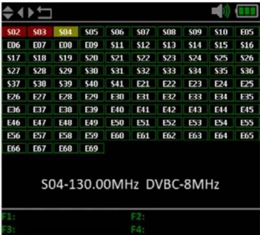Choose channel S17
Viewport: 260px width, 235px height.
pyautogui.click(x=14, y=58)
